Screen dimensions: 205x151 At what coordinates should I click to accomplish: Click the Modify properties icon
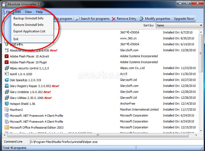click(x=142, y=19)
